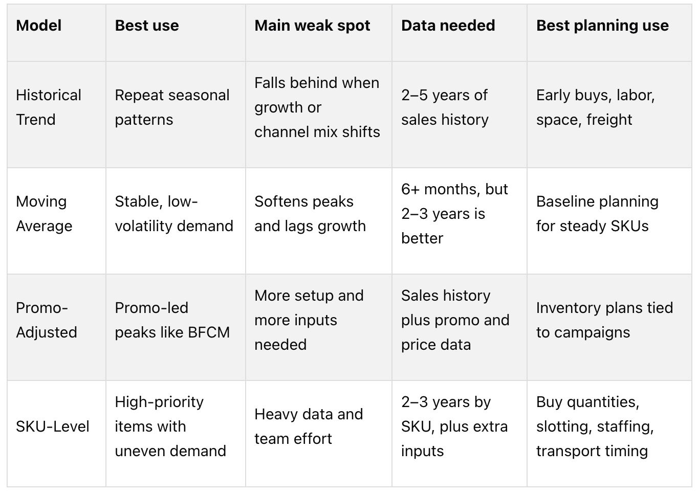
Task: Select the Early buys, labor, space, freight cell
Action: [x=609, y=115]
